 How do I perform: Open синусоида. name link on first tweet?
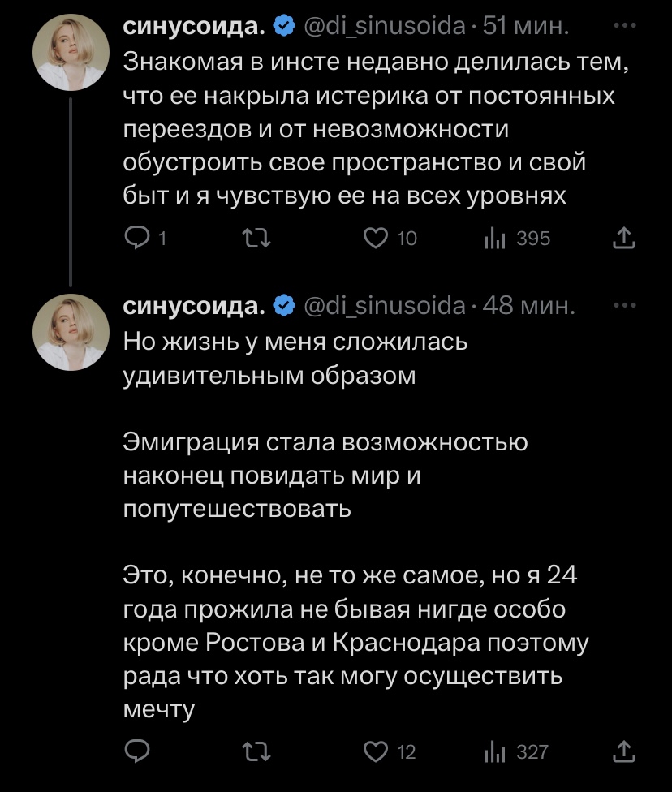194,28
